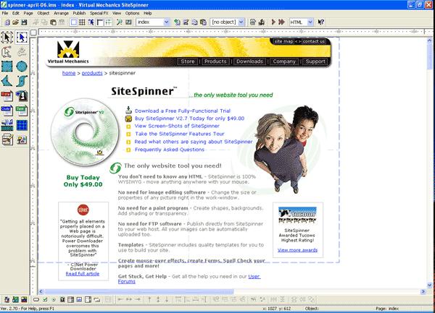
Task: Open the Object menu
Action: coord(43,13)
